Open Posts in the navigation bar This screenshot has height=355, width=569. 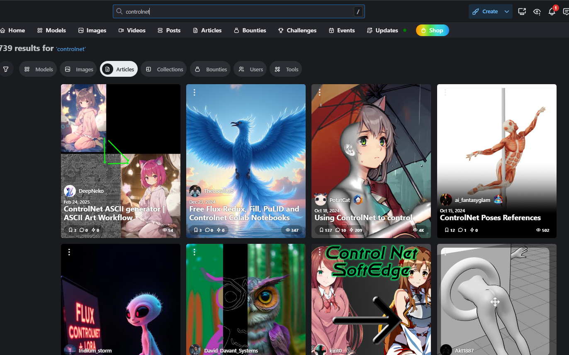[169, 30]
